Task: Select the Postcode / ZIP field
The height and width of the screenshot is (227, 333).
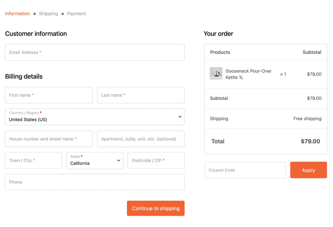Action: pyautogui.click(x=156, y=161)
